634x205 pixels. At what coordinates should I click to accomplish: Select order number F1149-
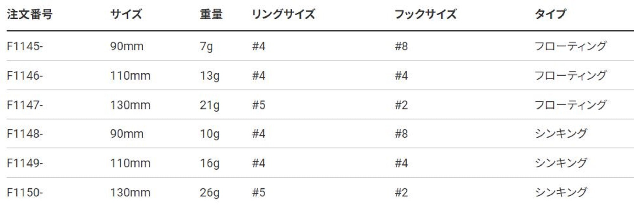click(25, 163)
